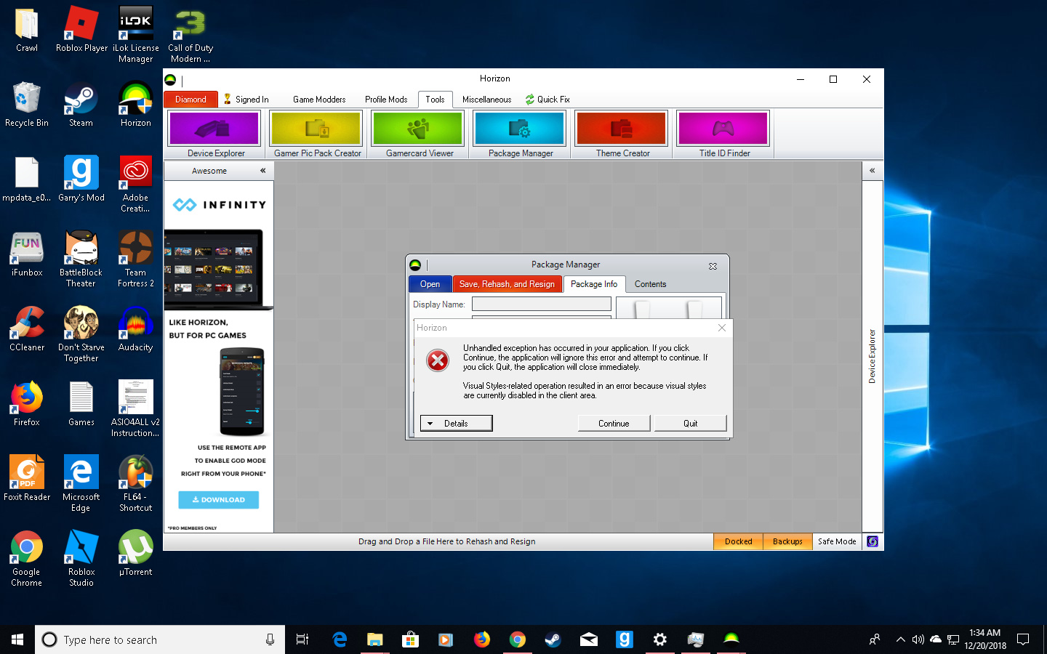Show hidden system tray icons
The width and height of the screenshot is (1047, 654).
tap(900, 639)
